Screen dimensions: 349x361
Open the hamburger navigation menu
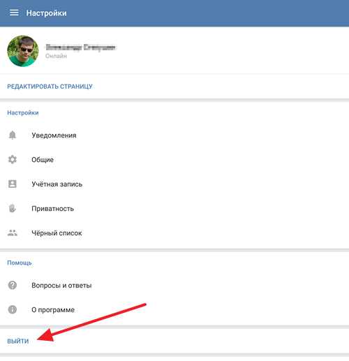pyautogui.click(x=14, y=13)
